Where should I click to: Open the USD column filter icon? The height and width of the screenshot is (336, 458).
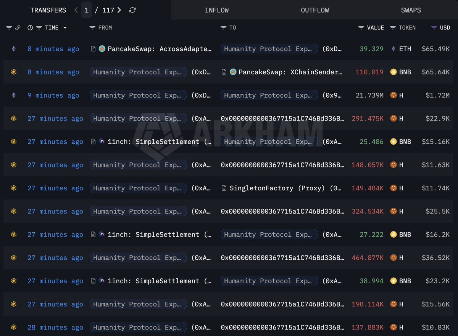point(434,28)
